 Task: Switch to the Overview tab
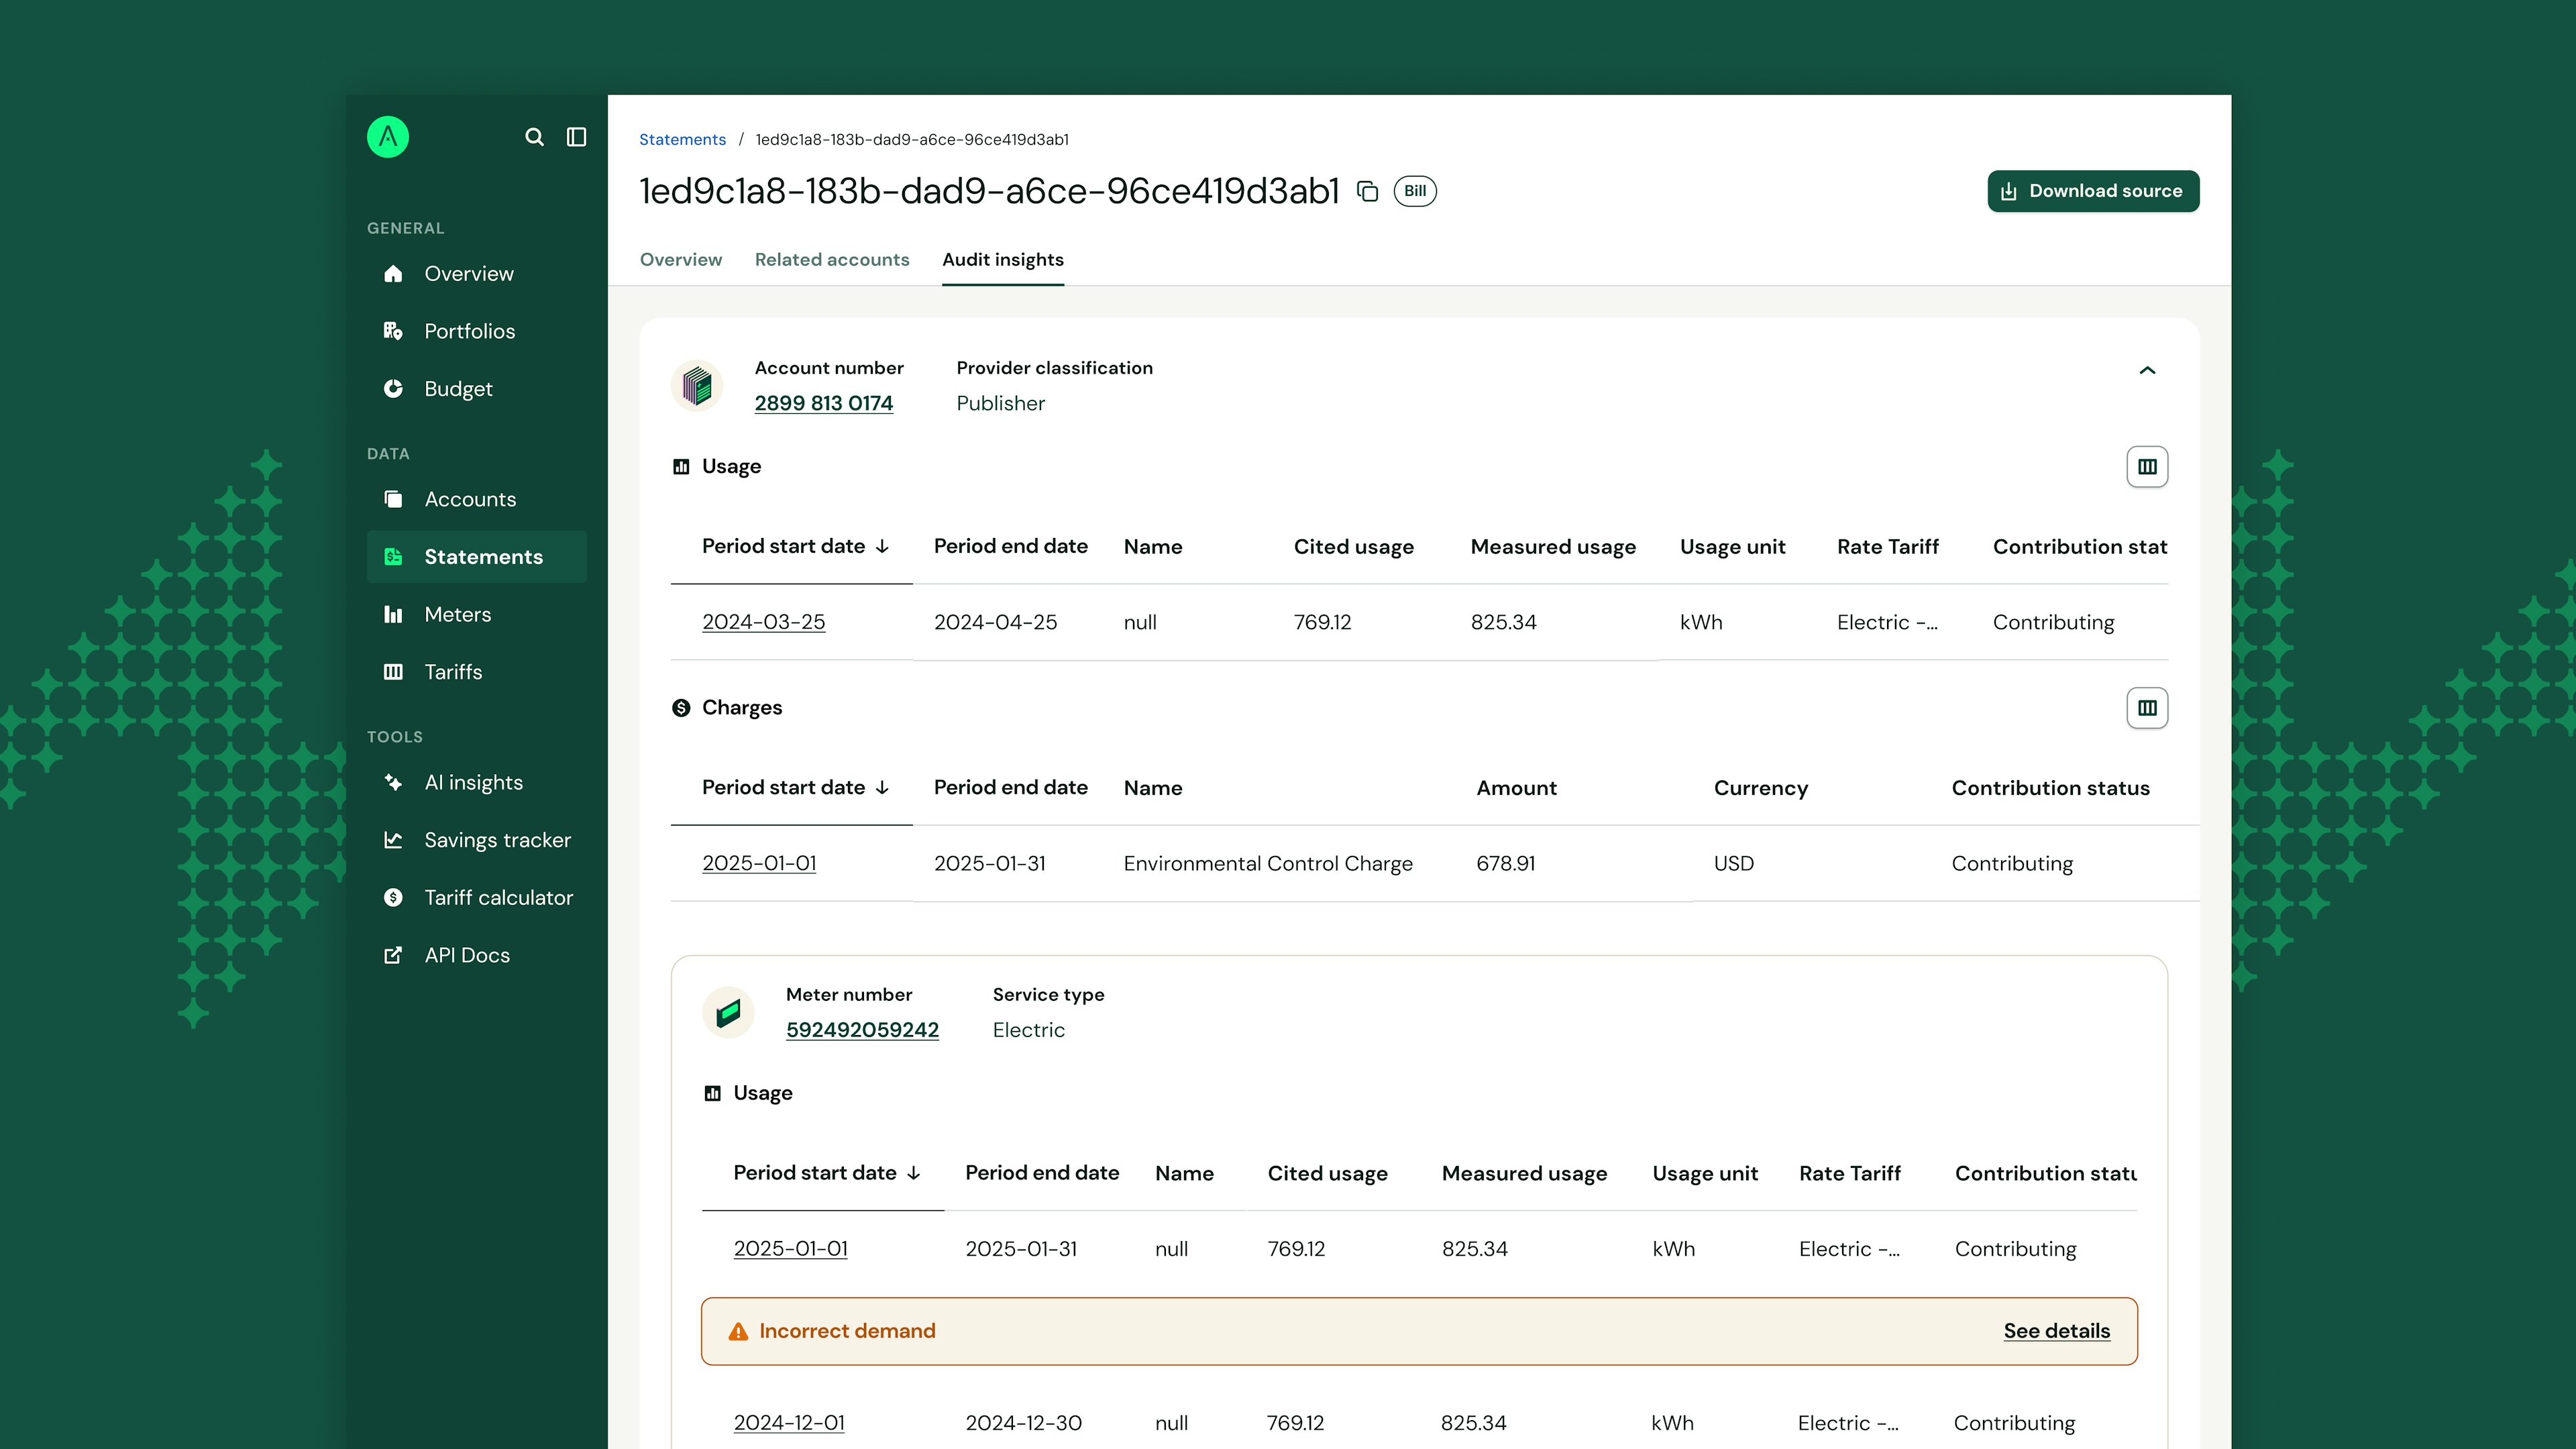(x=680, y=260)
